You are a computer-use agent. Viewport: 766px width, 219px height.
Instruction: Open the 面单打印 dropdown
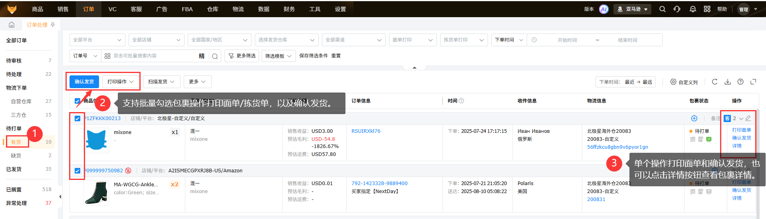click(413, 40)
